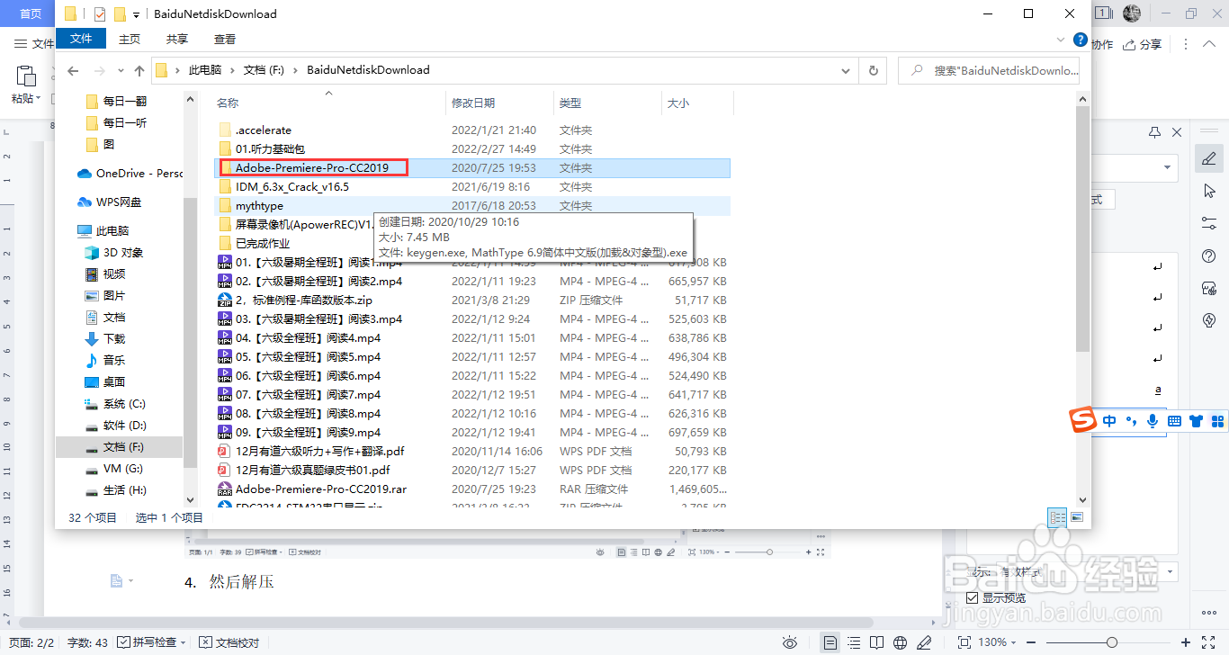Click 文档校对 in WPS status bar

pos(229,642)
